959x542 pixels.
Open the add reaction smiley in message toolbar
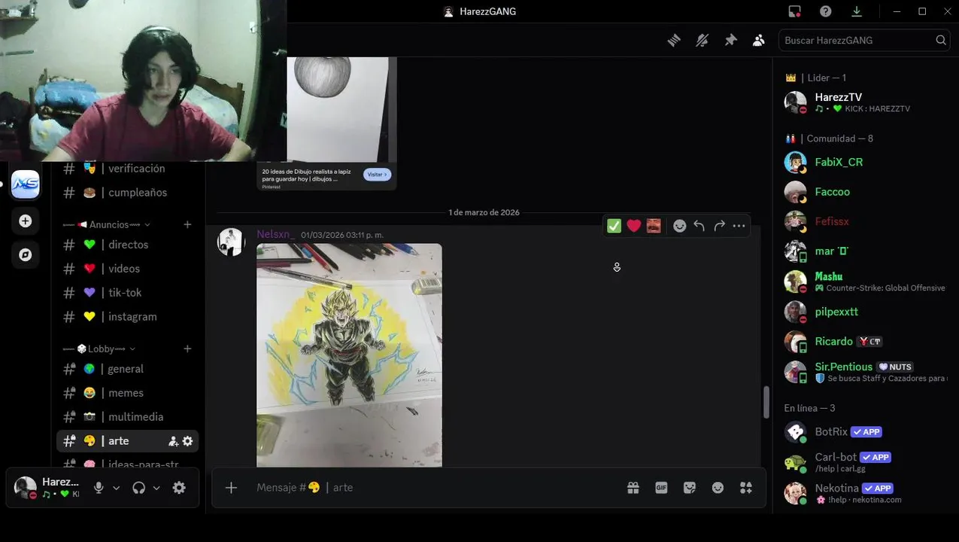[x=679, y=226]
